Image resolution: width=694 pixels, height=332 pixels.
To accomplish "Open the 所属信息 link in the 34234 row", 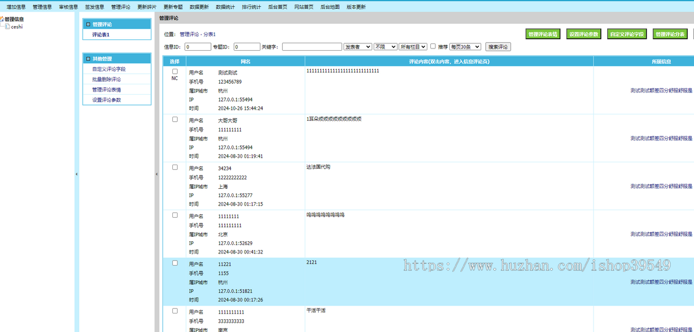I will pos(661,186).
